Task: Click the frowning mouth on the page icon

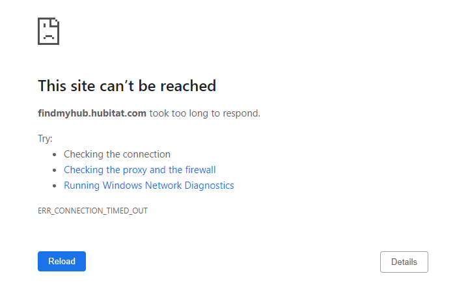Action: (x=48, y=36)
